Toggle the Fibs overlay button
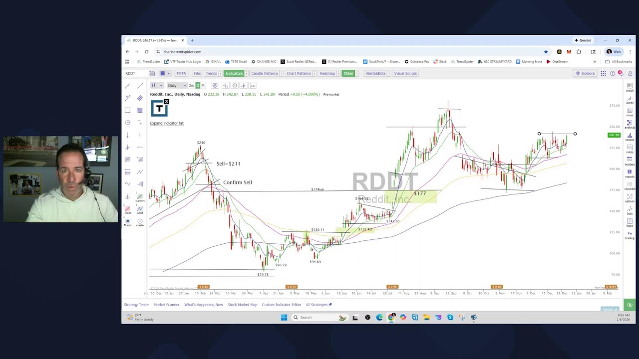The height and width of the screenshot is (359, 639). [197, 73]
